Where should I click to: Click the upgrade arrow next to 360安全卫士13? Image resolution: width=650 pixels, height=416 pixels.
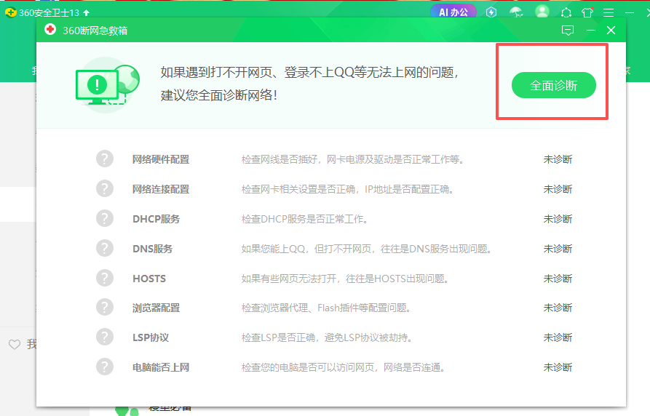coord(87,12)
